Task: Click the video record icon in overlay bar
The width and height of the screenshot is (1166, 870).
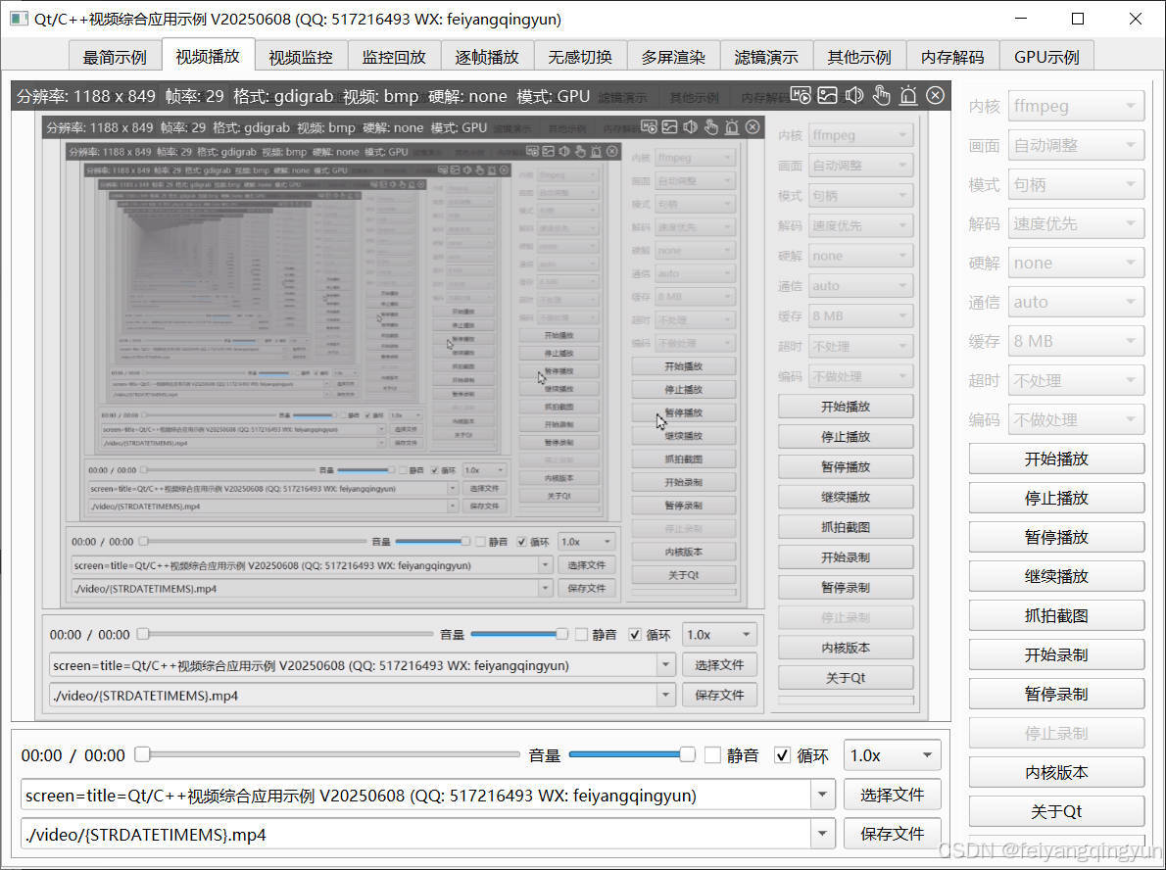Action: click(801, 95)
